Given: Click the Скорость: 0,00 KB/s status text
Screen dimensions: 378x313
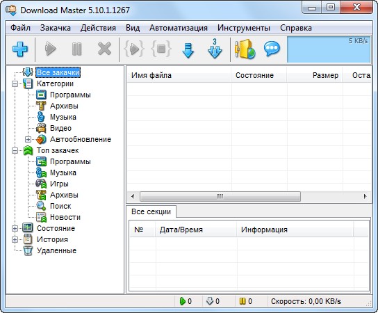Looking at the screenshot, I should 306,301.
